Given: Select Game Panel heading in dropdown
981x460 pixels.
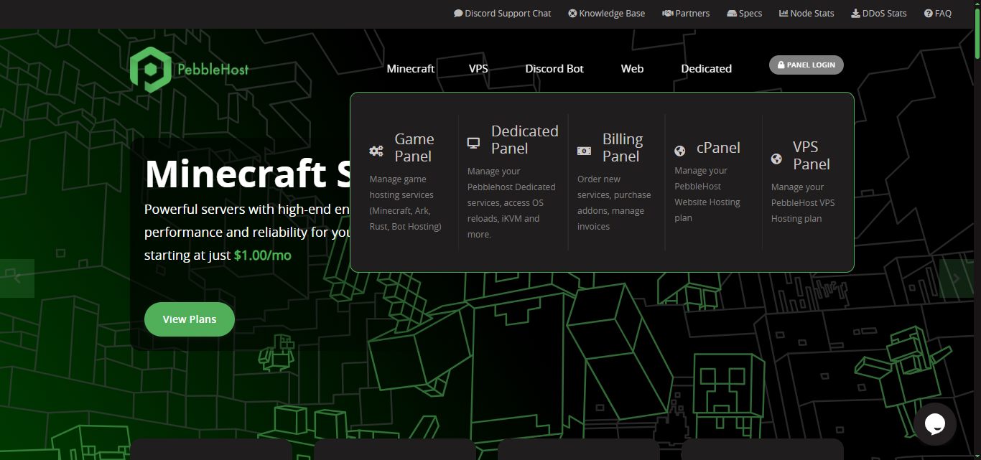Looking at the screenshot, I should (414, 148).
